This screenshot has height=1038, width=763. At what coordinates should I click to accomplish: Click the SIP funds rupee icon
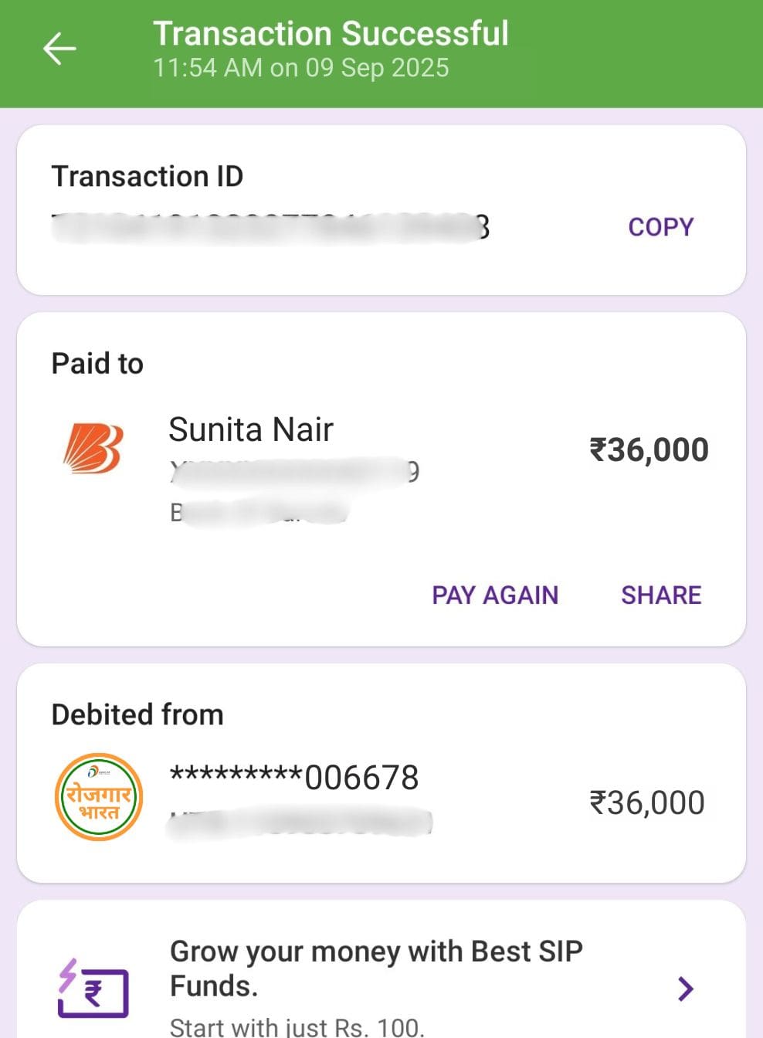(x=93, y=988)
